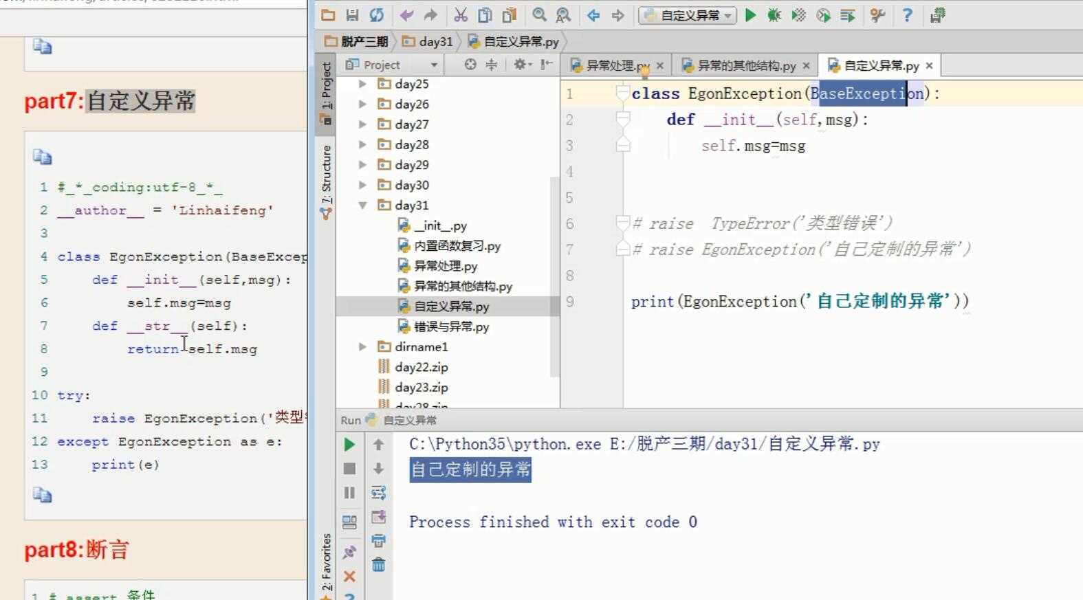Expand the day26 folder
Image resolution: width=1083 pixels, height=600 pixels.
tap(362, 104)
